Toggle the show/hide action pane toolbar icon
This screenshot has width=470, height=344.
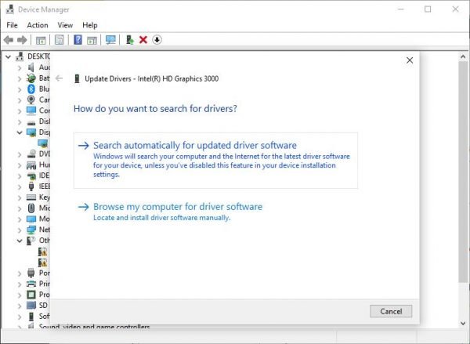pyautogui.click(x=92, y=40)
